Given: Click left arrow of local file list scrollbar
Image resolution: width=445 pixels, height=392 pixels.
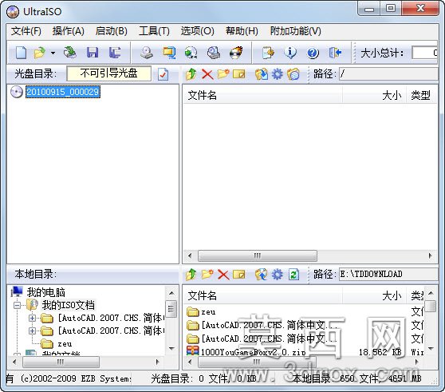Looking at the screenshot, I should [x=190, y=362].
